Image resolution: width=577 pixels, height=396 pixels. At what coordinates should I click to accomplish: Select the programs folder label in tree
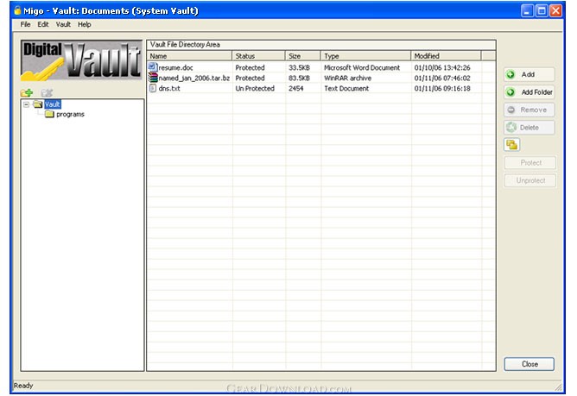(x=70, y=115)
